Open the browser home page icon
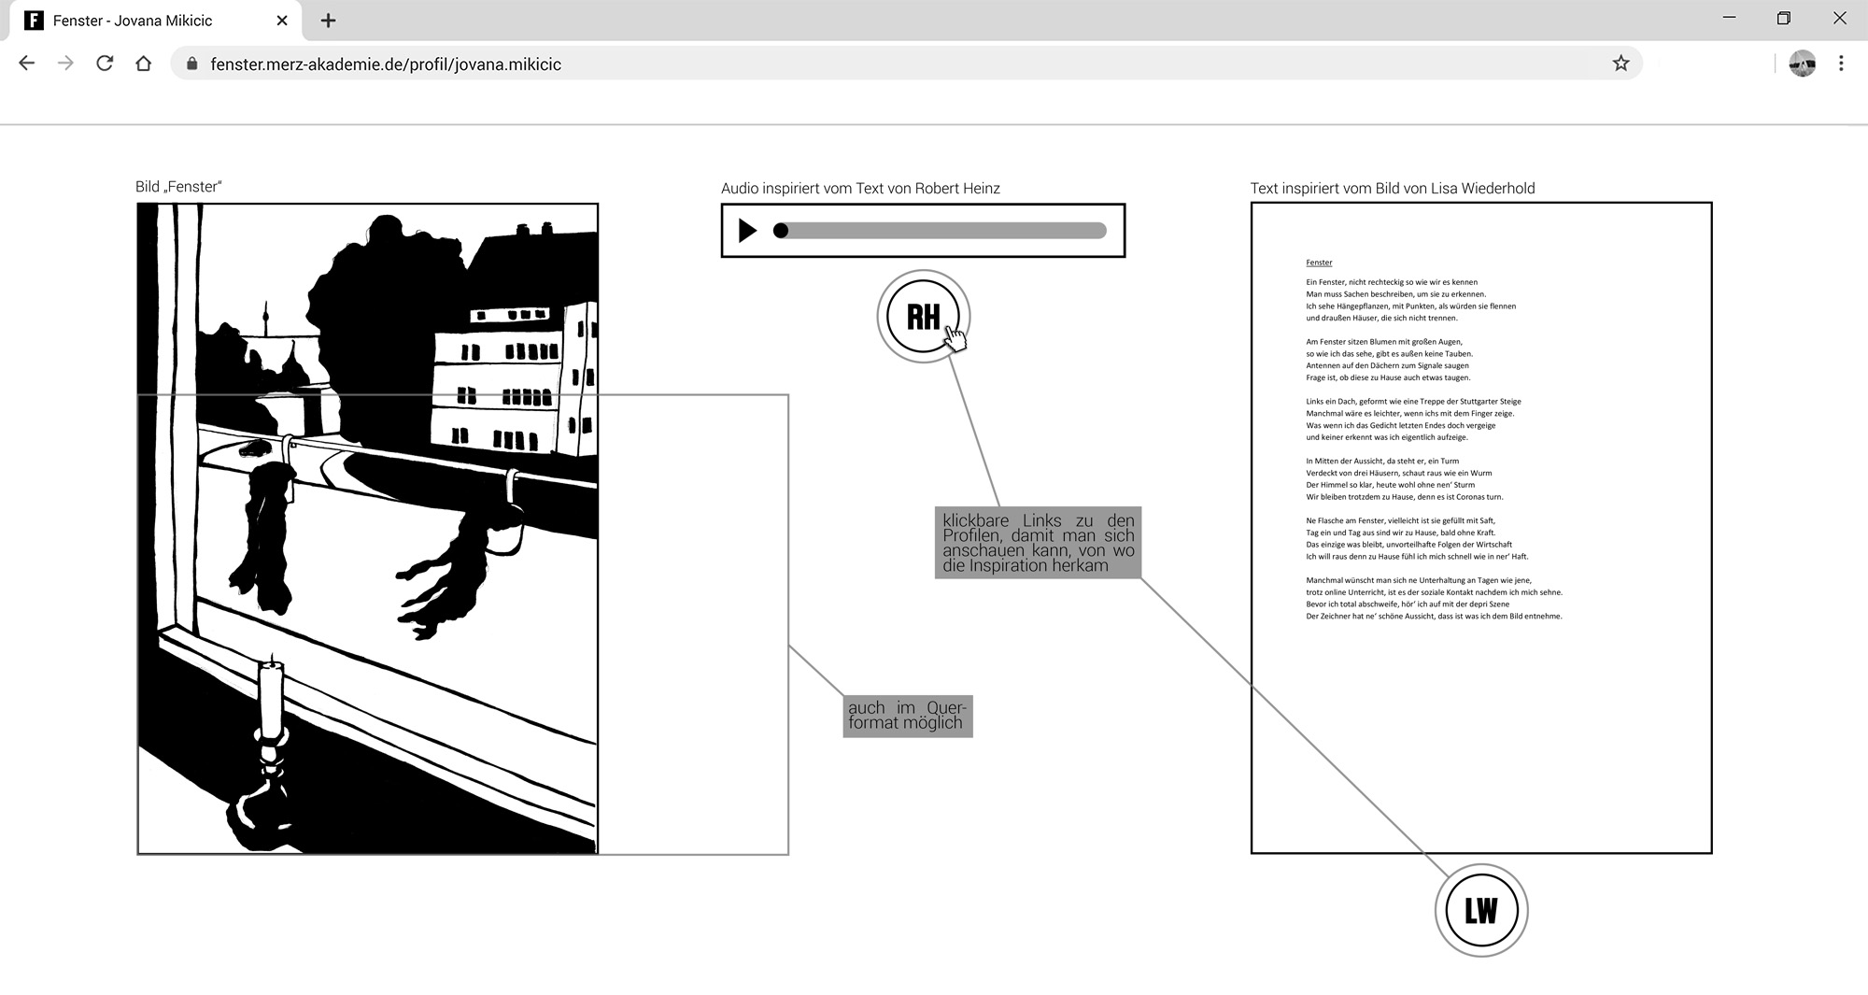The image size is (1868, 995). (143, 64)
